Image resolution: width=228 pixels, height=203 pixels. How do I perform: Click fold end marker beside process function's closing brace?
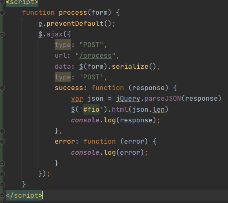pyautogui.click(x=2, y=185)
